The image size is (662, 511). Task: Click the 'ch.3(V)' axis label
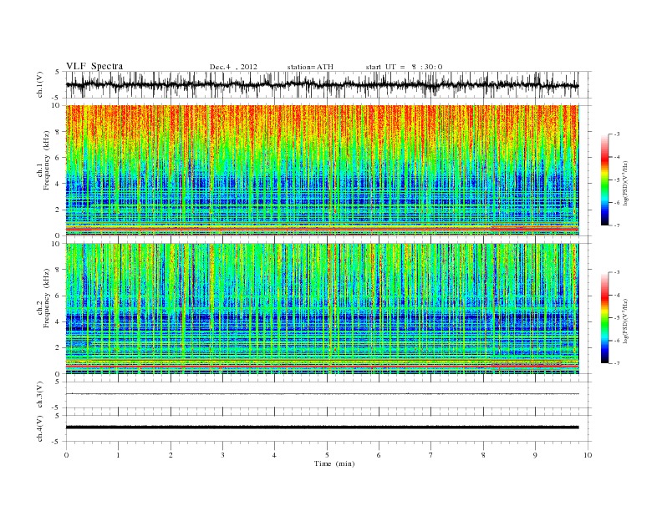point(40,395)
